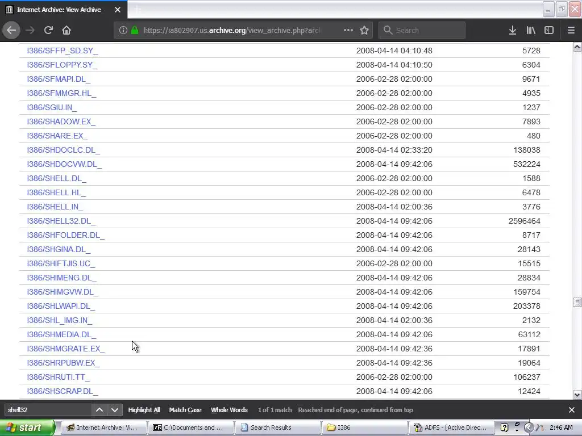The image size is (582, 436).
Task: Bookmark this page with the star
Action: (x=364, y=30)
